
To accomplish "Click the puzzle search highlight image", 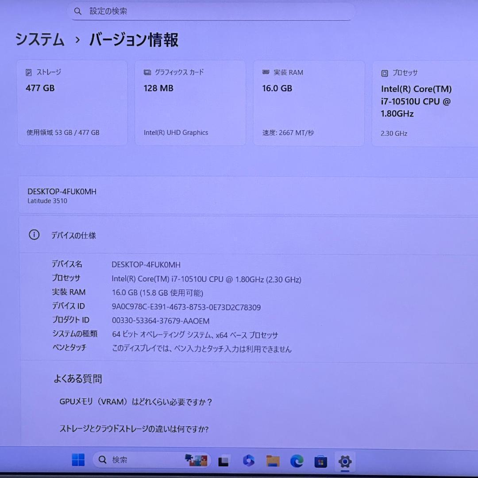I will point(197,460).
